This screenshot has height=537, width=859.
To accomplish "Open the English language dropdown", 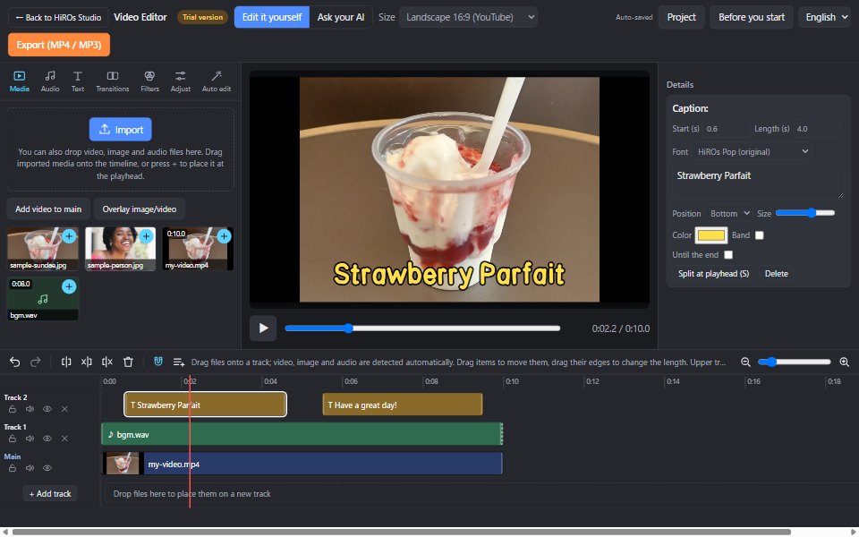I will tap(824, 17).
